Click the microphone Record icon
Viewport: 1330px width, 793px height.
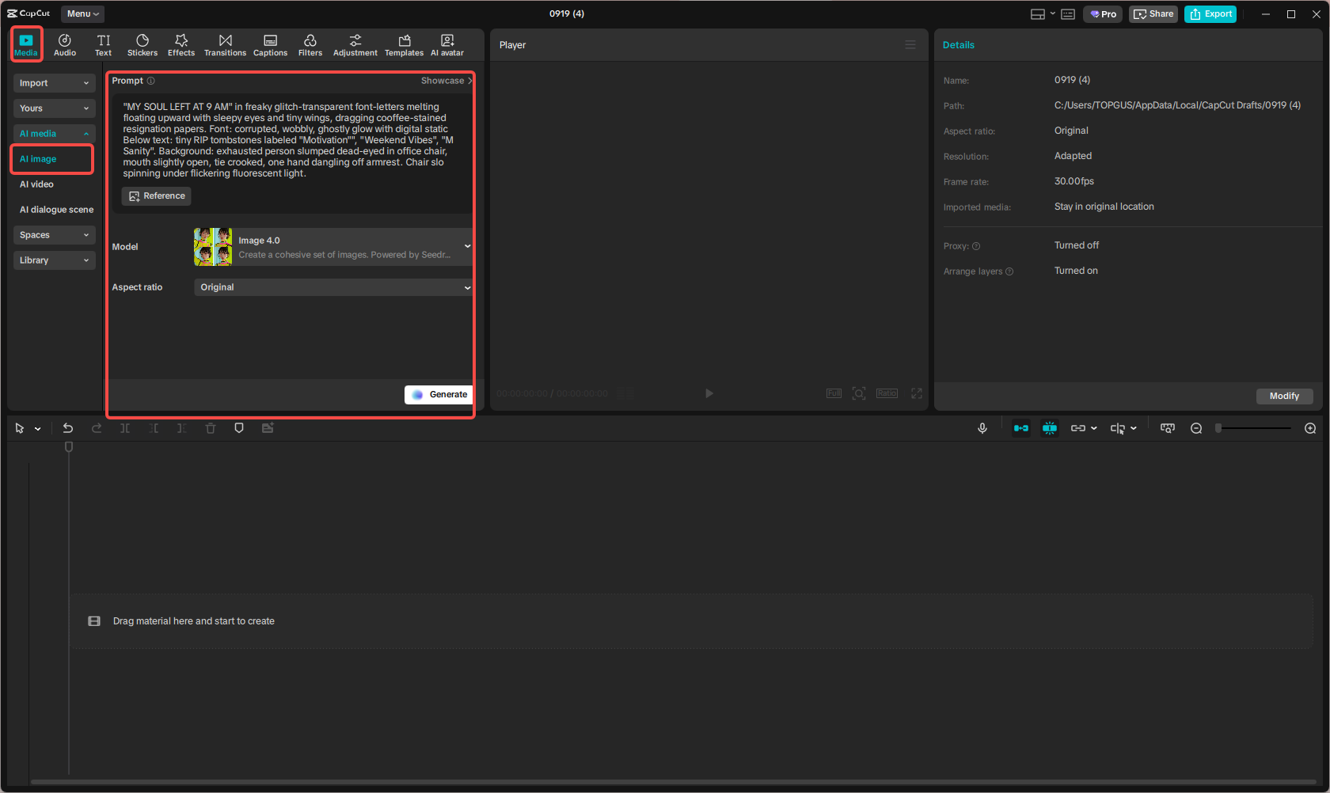click(x=982, y=428)
